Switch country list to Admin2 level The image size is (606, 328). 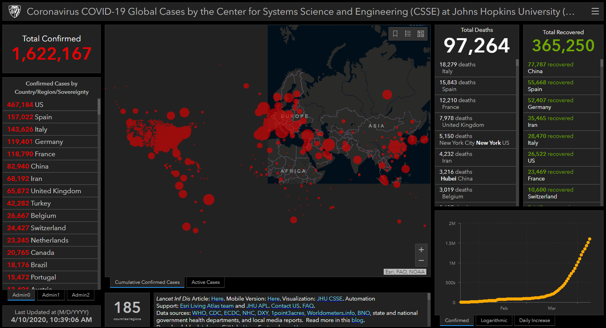point(81,295)
